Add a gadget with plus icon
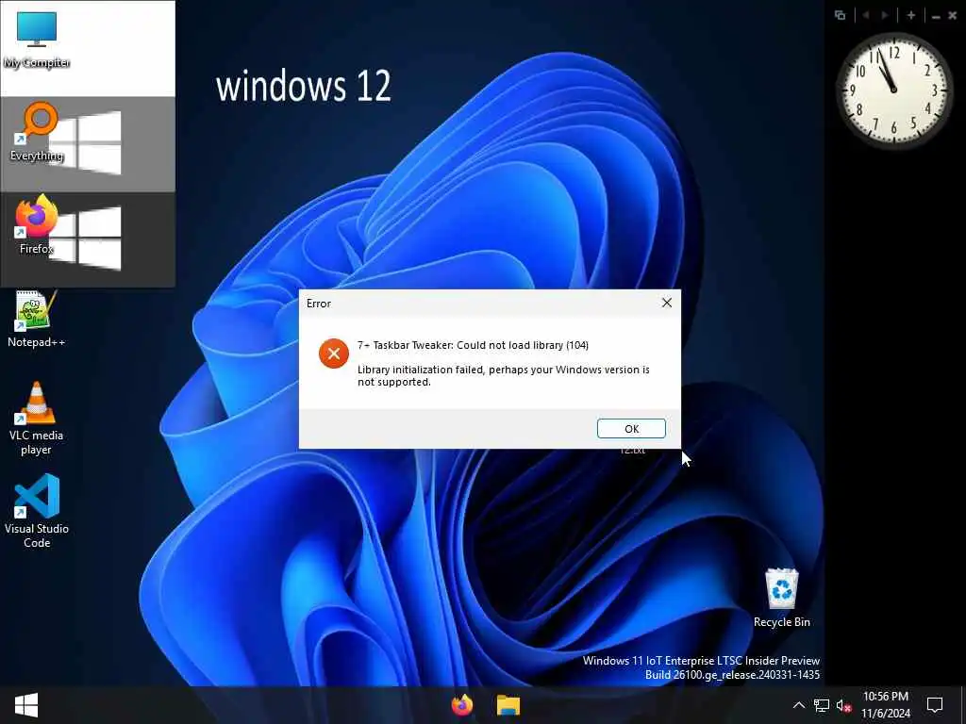966x724 pixels. pos(911,15)
